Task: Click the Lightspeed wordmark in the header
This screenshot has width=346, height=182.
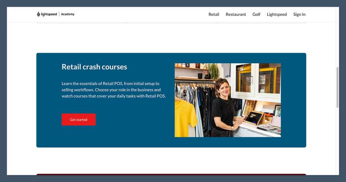Action: [x=49, y=14]
